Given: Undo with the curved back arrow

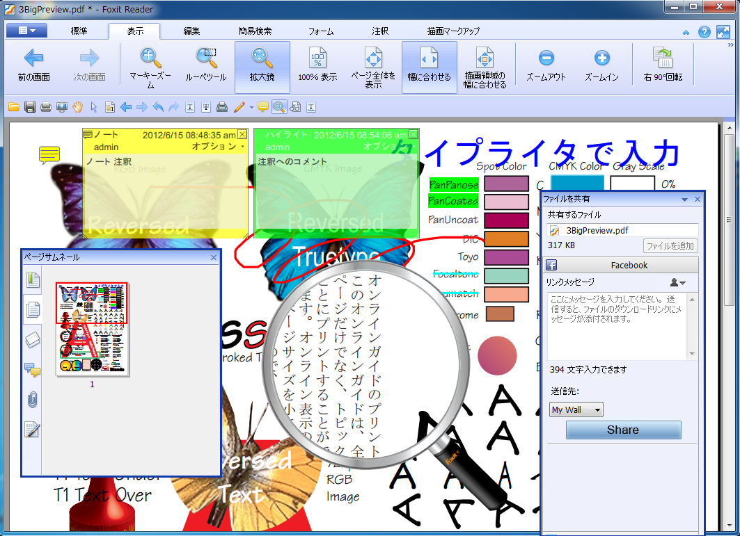Looking at the screenshot, I should 158,108.
